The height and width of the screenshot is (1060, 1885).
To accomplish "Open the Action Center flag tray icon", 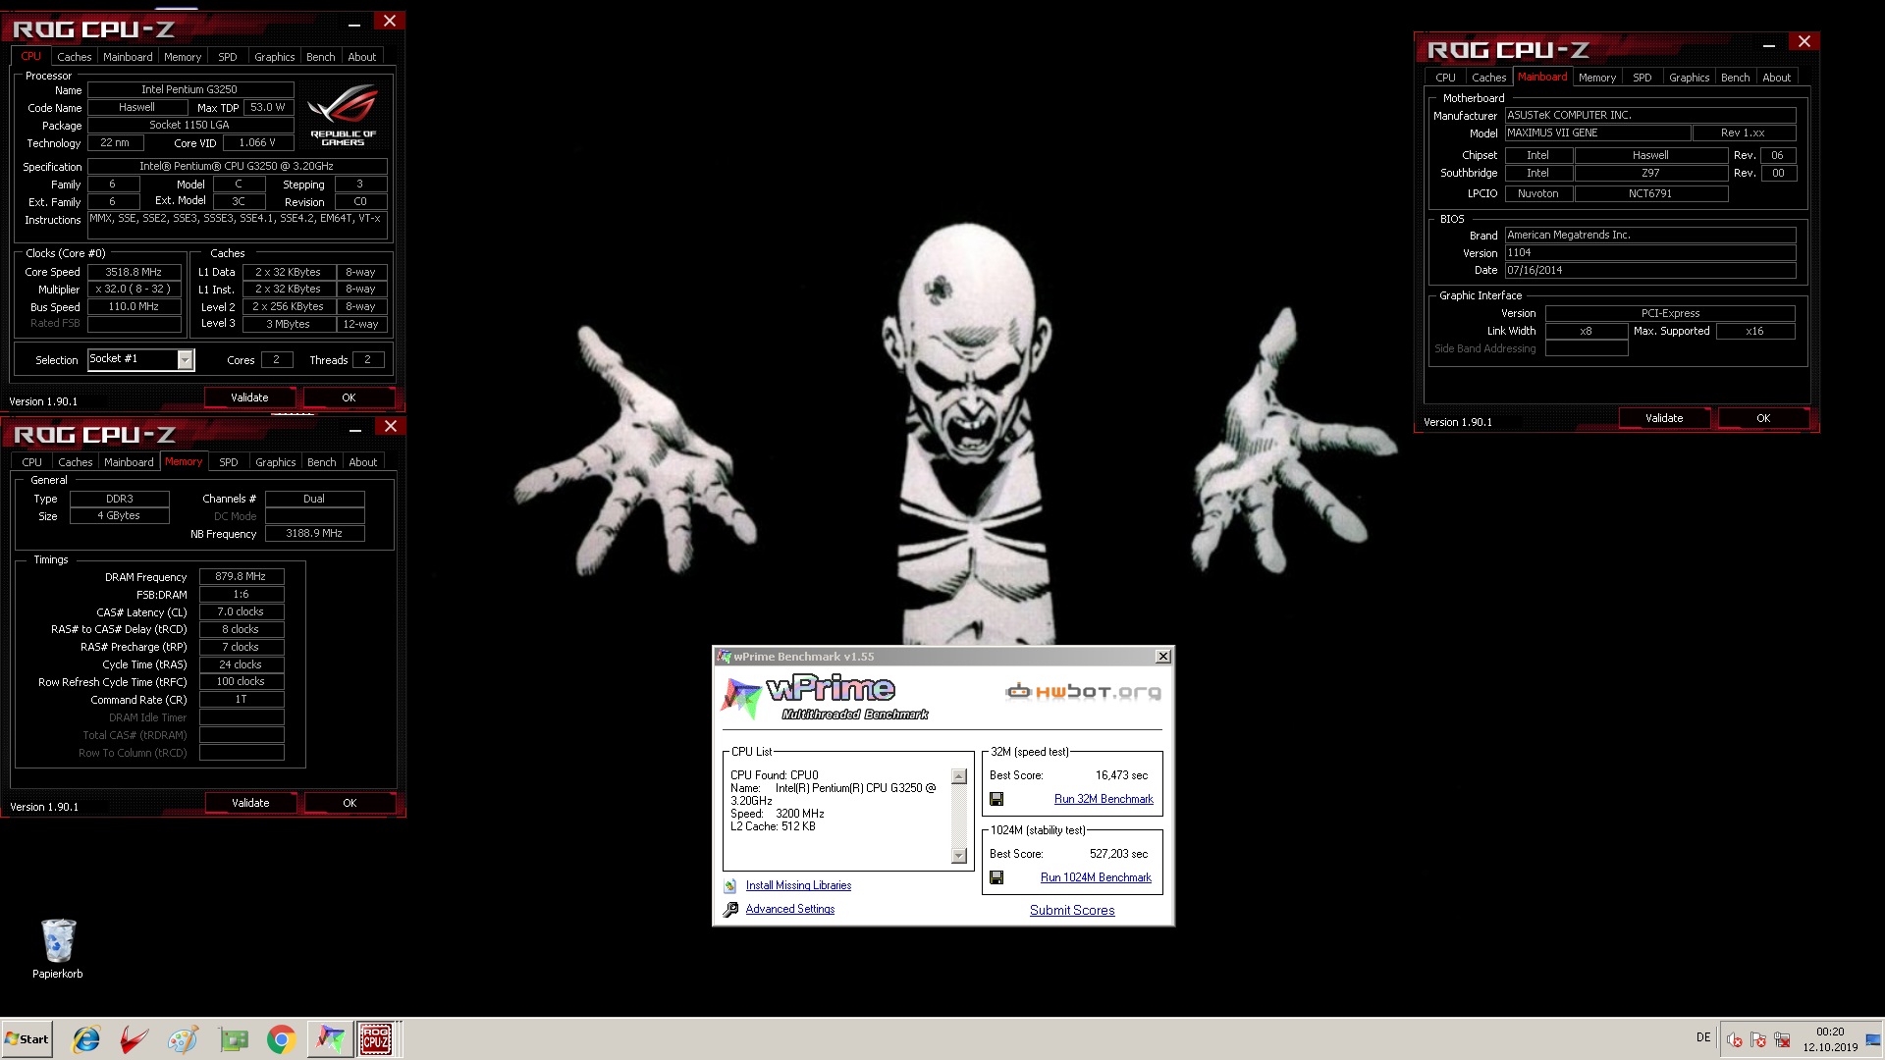I will 1758,1040.
